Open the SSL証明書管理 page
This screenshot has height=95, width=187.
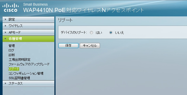[x=19, y=78]
